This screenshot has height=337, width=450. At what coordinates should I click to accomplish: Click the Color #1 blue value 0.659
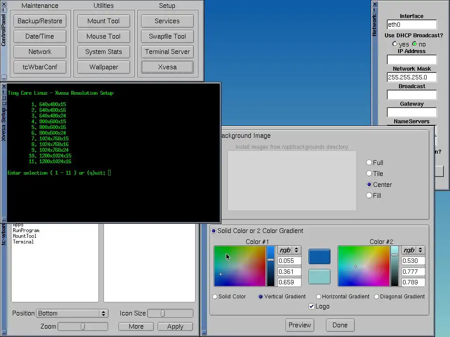tap(289, 282)
